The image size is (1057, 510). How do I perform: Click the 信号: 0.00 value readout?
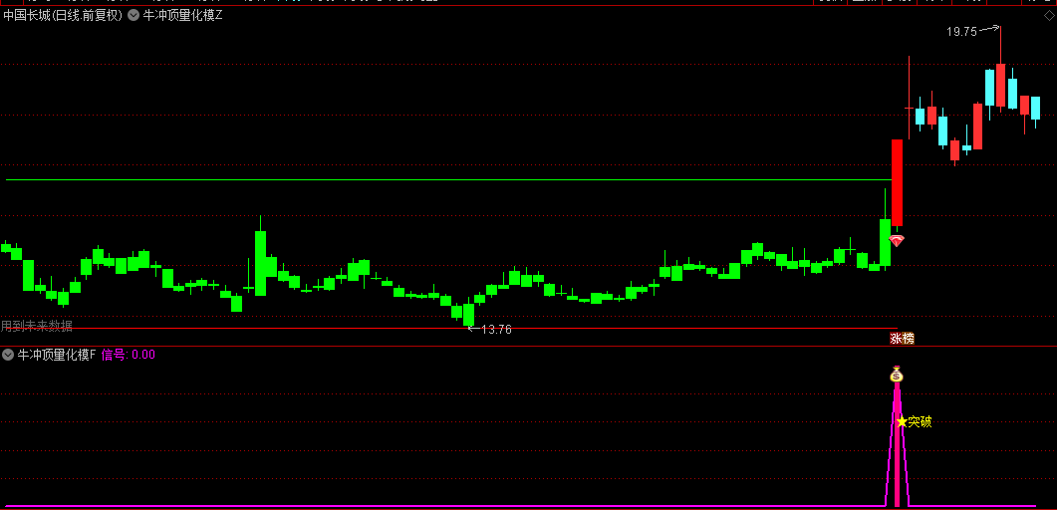coord(129,355)
